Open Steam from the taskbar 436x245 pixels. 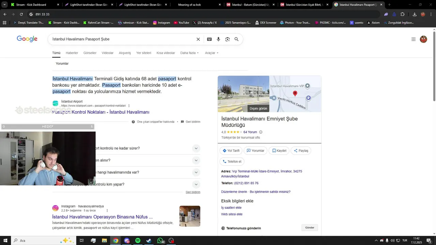click(149, 241)
